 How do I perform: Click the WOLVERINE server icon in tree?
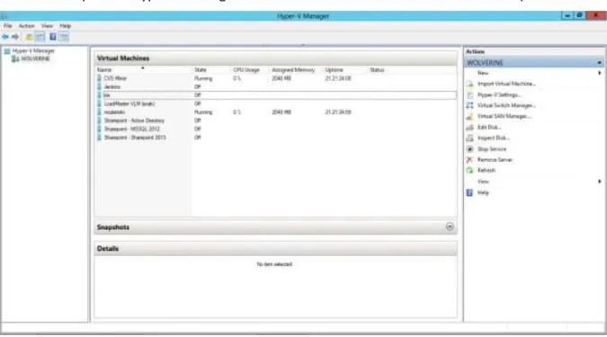(15, 58)
